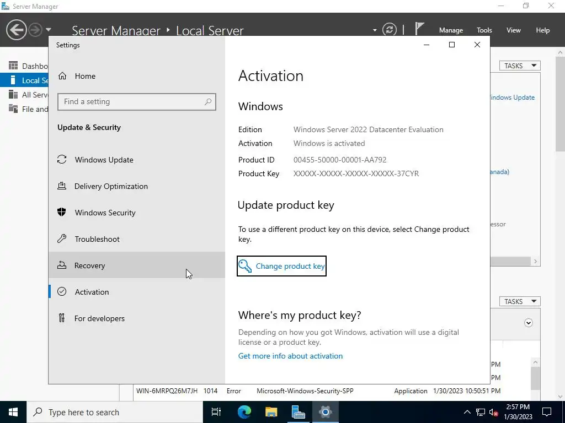Click events list scrollbar up arrow
This screenshot has width=565, height=423.
click(x=535, y=362)
